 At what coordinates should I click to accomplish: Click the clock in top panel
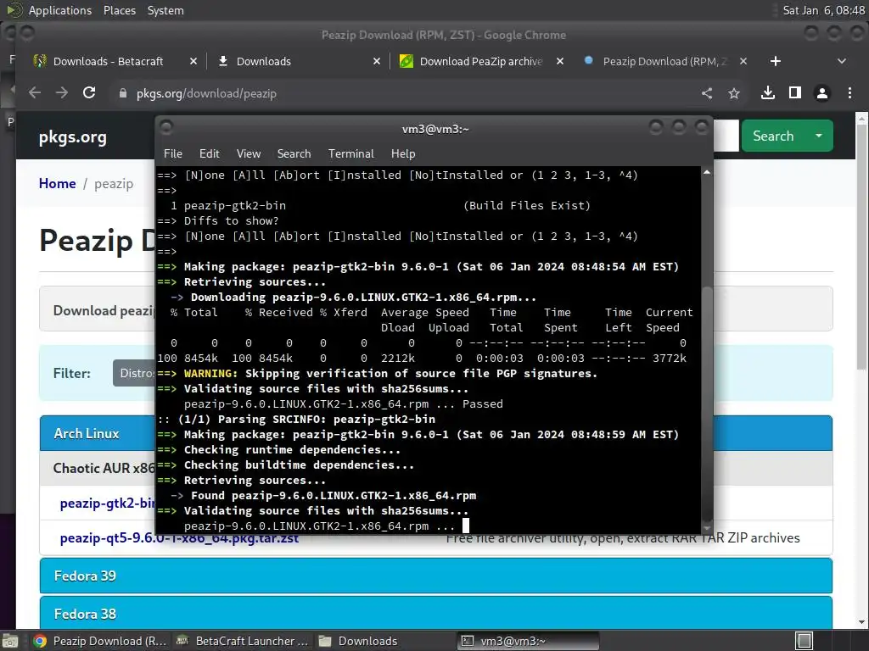823,10
